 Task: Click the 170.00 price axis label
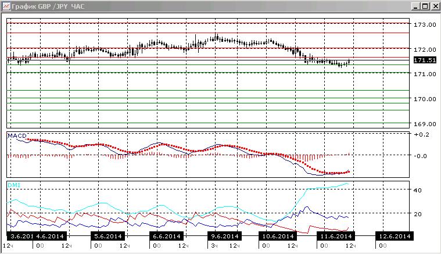click(425, 99)
